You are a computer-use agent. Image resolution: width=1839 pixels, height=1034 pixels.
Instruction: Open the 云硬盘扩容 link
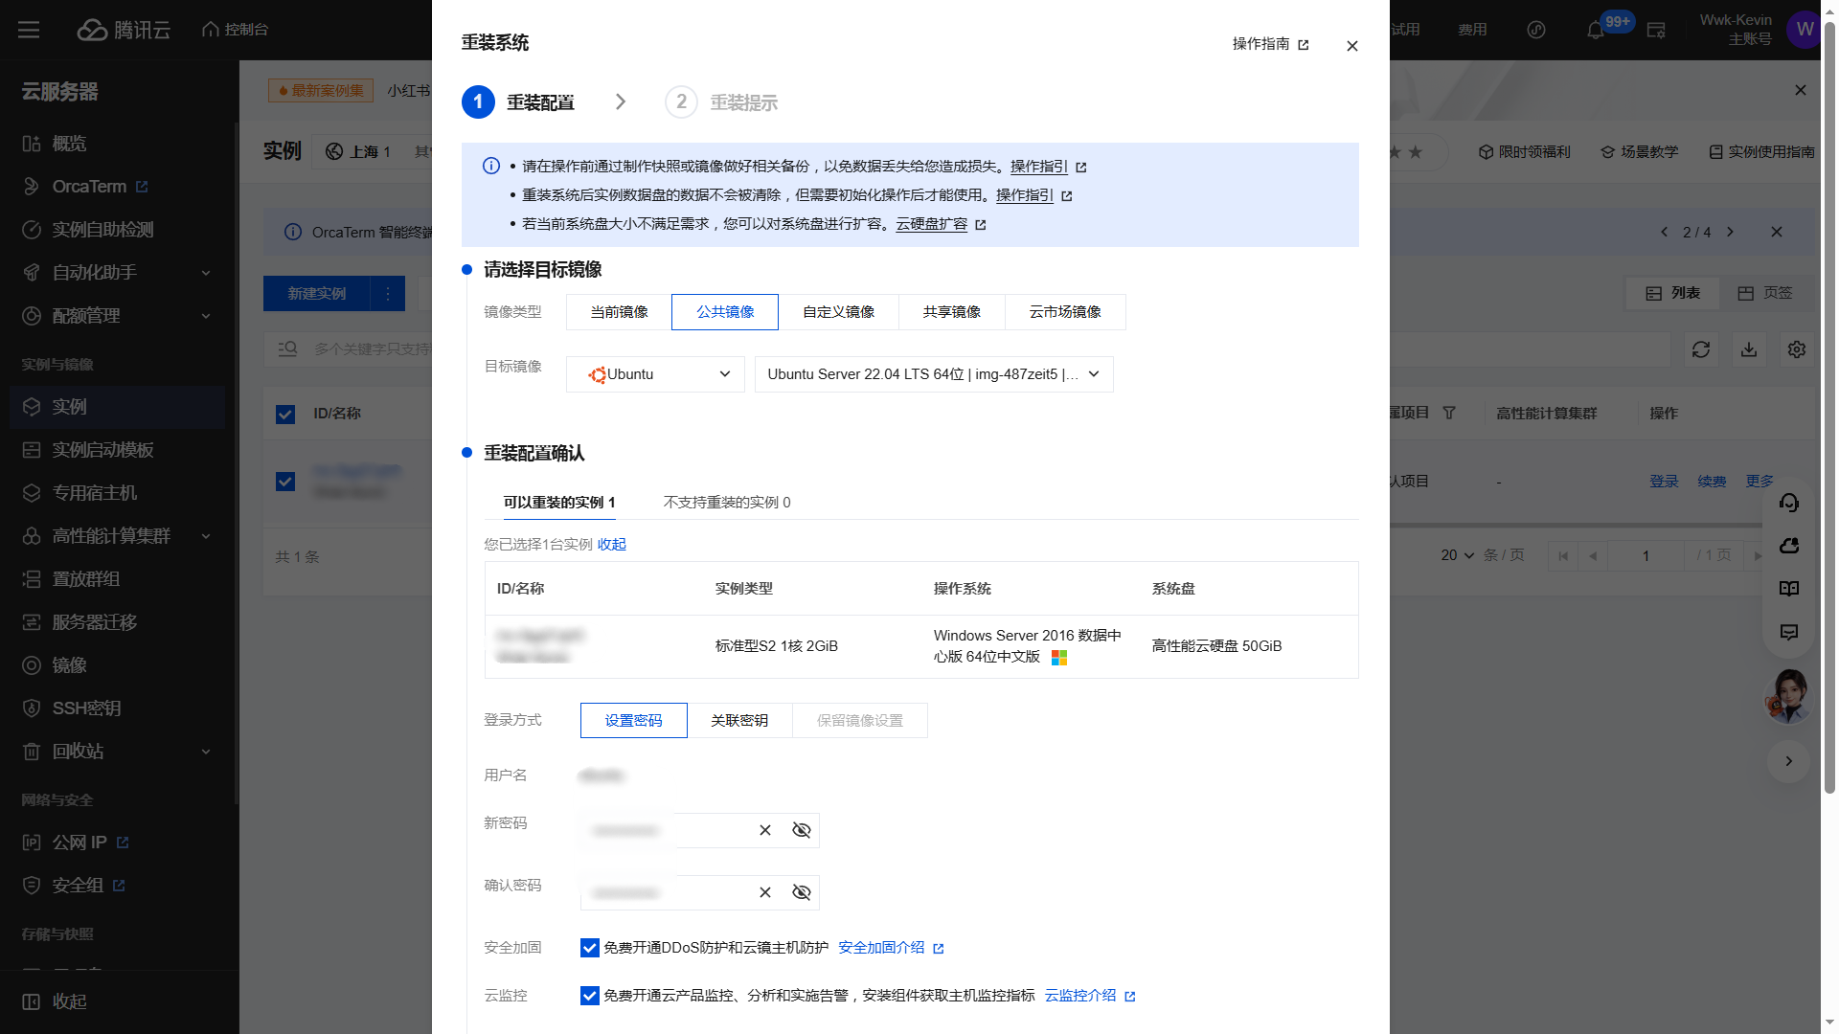(941, 224)
